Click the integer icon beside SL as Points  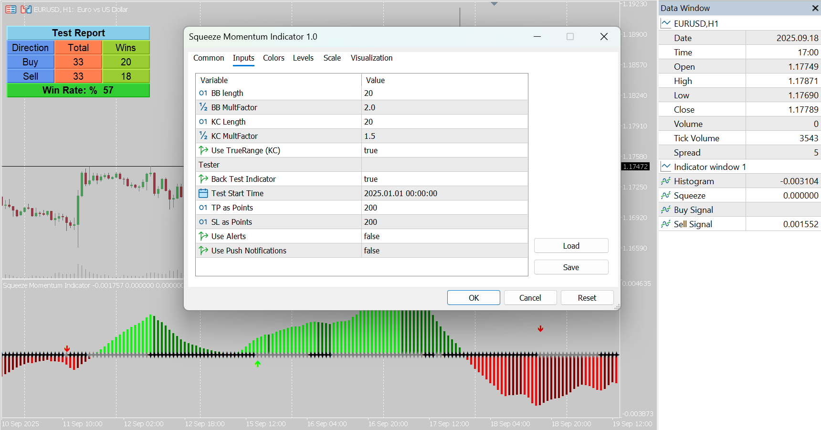coord(203,222)
